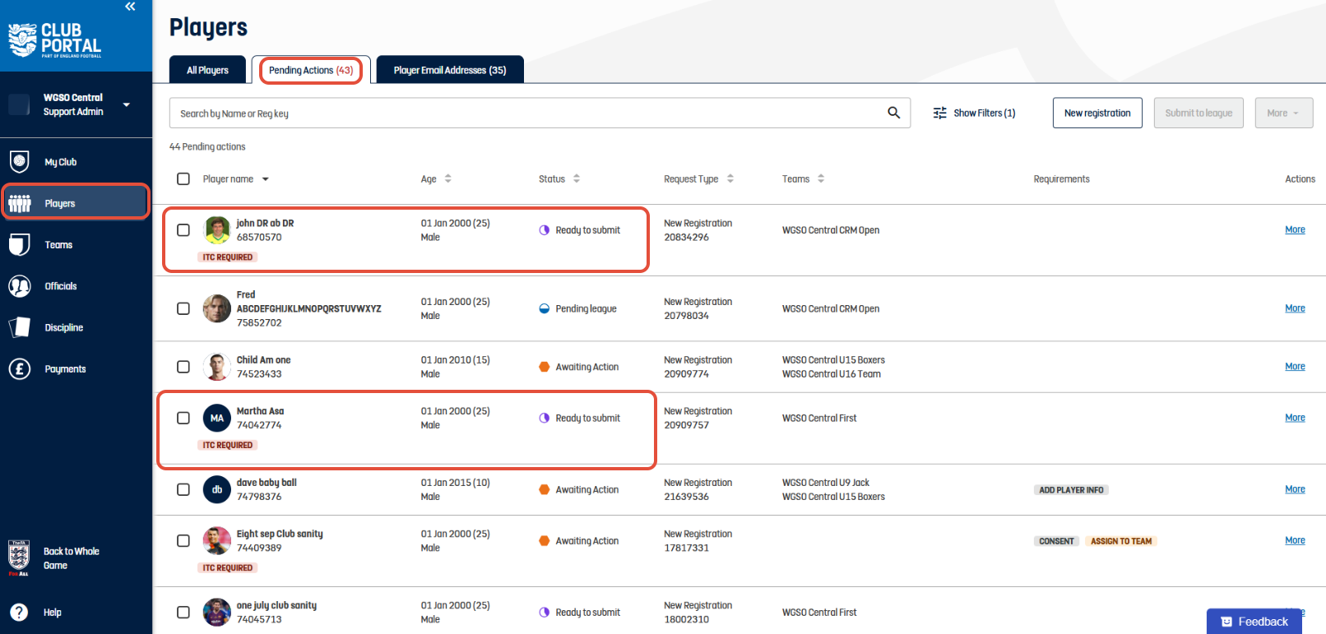
Task: Go to Players in the sidebar
Action: click(76, 203)
